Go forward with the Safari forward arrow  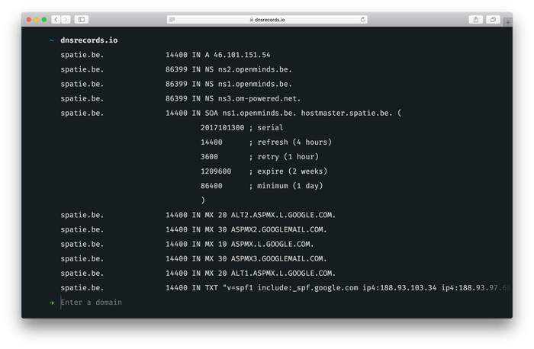tap(66, 19)
